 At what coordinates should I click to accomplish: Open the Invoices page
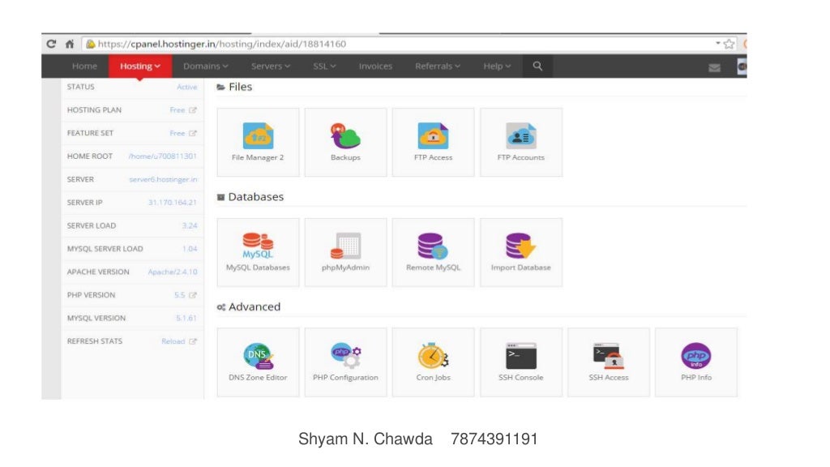(375, 66)
